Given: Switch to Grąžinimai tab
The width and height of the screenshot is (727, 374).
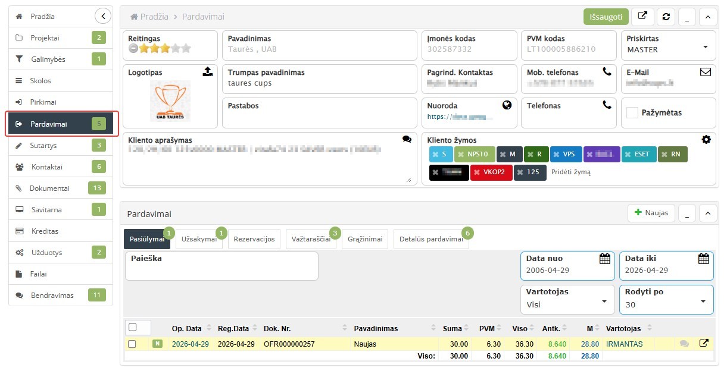Looking at the screenshot, I should coord(365,239).
